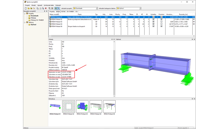Close the Miniatury panel

194,99
